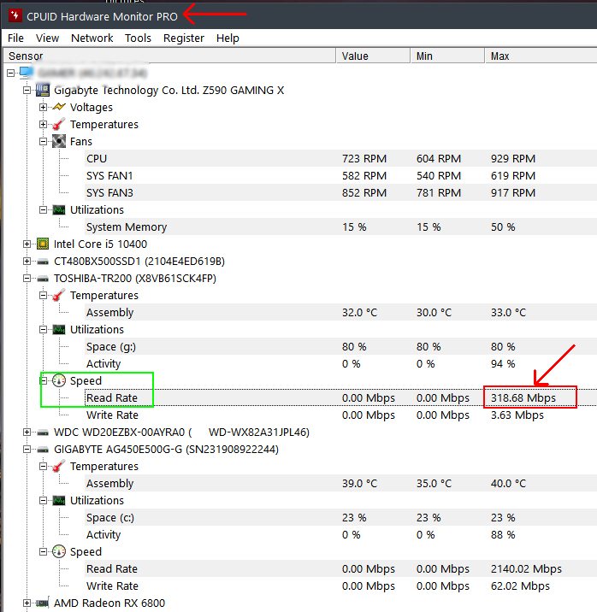The width and height of the screenshot is (597, 612).
Task: Select the SYS FAN3 row
Action: [x=340, y=193]
